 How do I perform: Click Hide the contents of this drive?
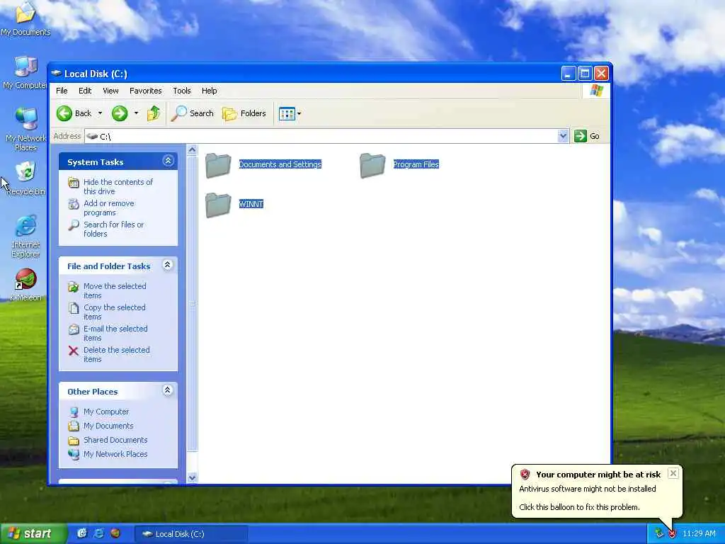[x=118, y=186]
